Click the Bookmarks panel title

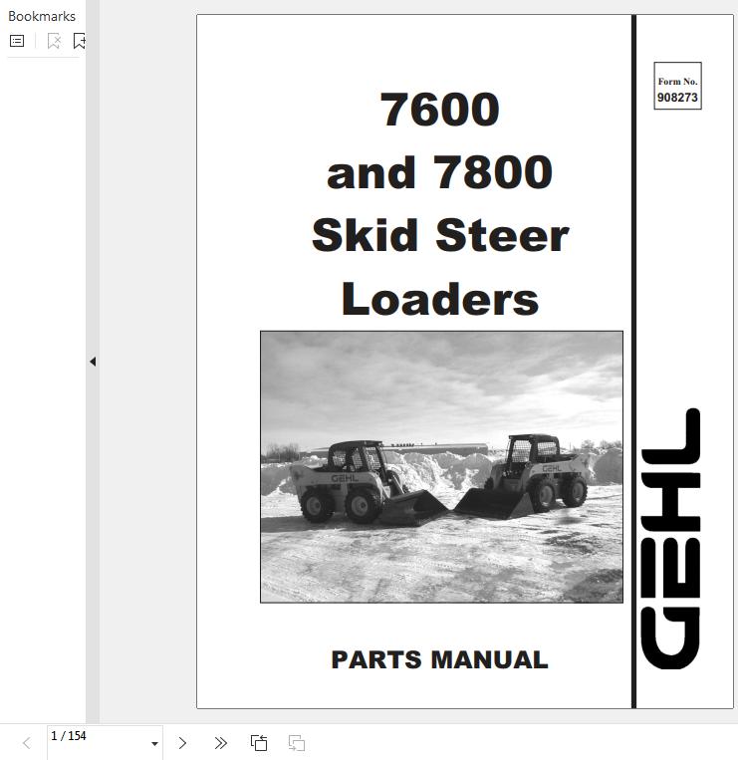(42, 17)
